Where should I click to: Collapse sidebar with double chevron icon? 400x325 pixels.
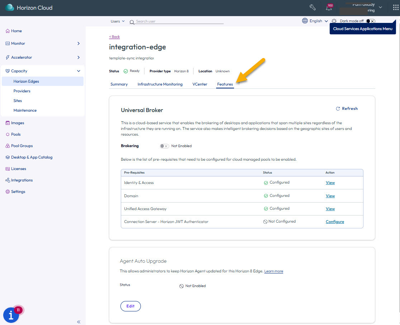(x=78, y=322)
